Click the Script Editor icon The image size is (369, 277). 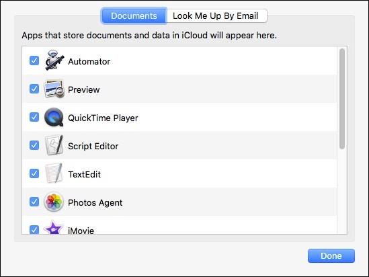tap(54, 145)
